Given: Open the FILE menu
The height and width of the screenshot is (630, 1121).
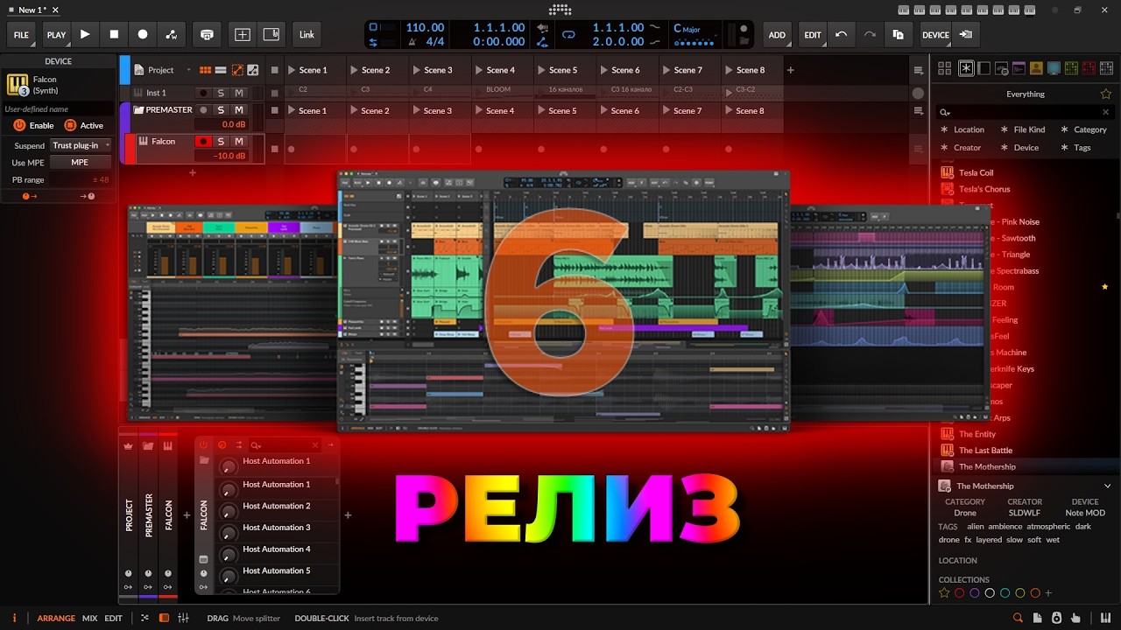Looking at the screenshot, I should [x=21, y=35].
